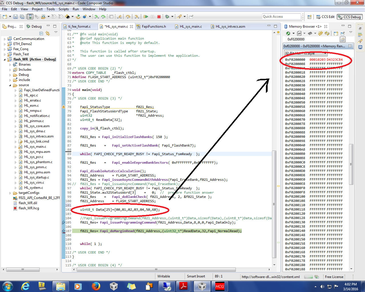Open the Project Explorer view menu triangle
Image resolution: width=365 pixels, height=292 pixels.
pyautogui.click(x=56, y=33)
